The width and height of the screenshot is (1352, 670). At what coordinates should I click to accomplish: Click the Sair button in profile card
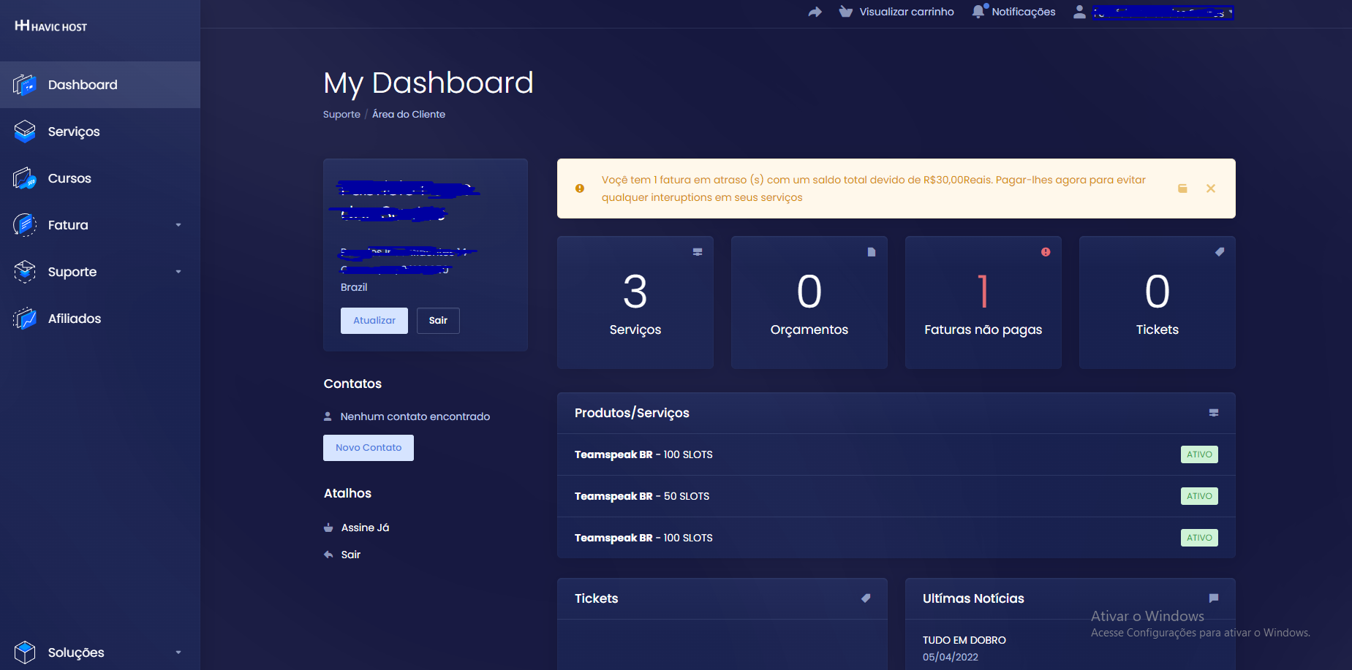click(438, 321)
